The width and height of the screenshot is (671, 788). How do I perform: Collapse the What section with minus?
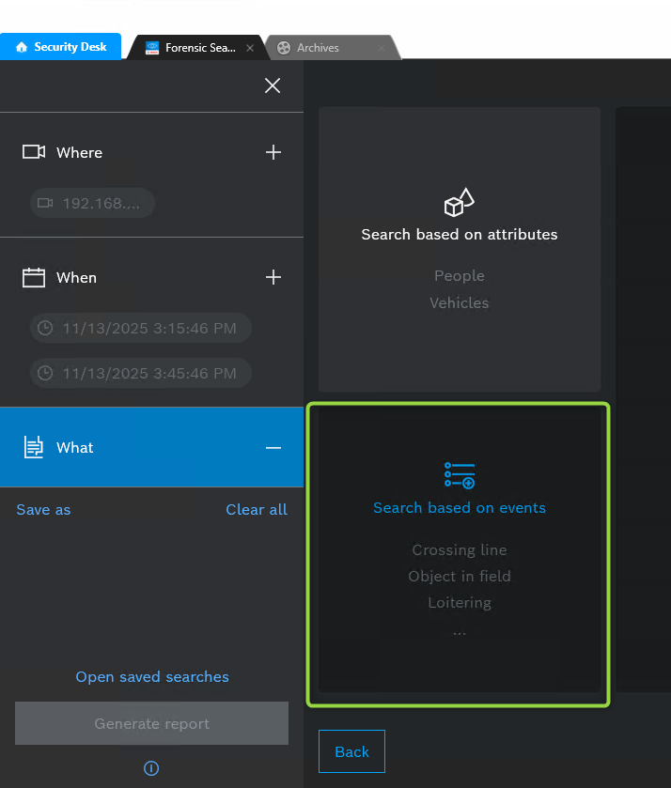click(273, 448)
